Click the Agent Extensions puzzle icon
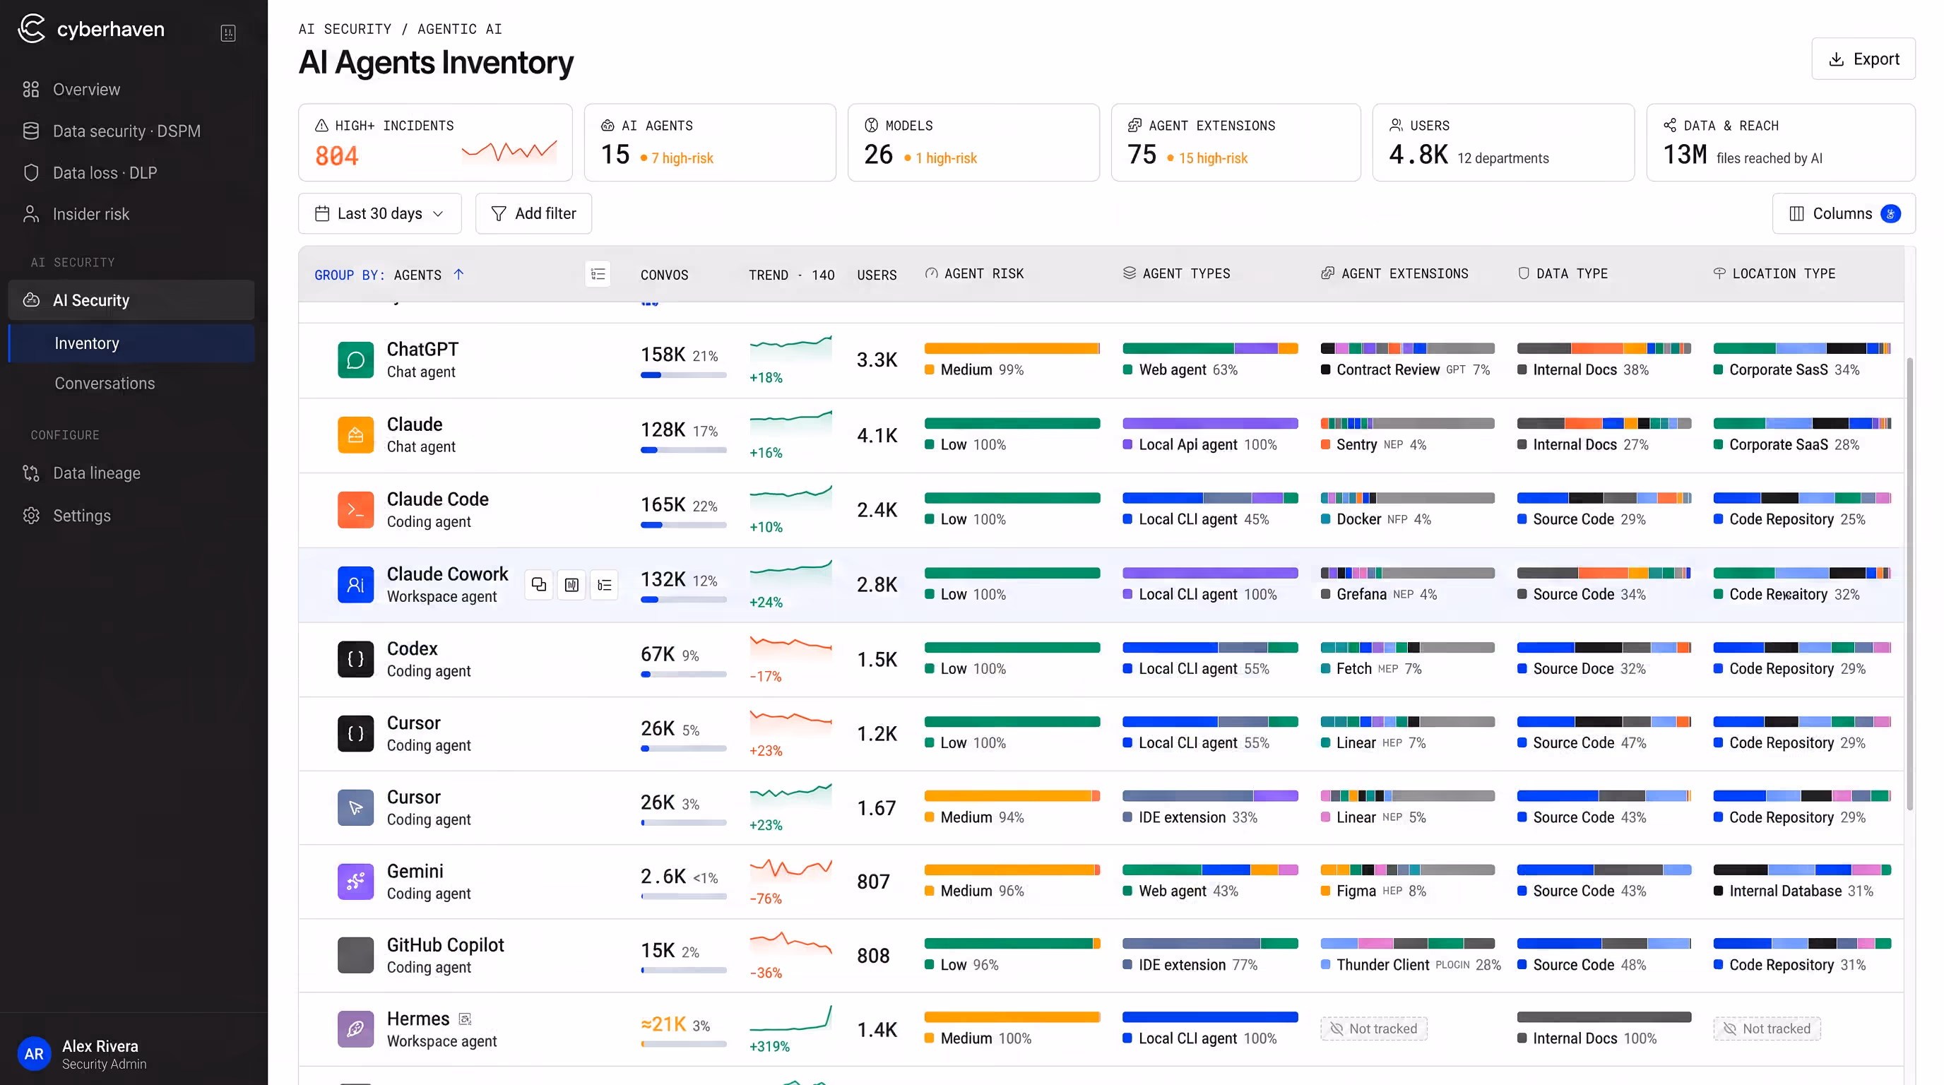The image size is (1944, 1085). [1134, 125]
